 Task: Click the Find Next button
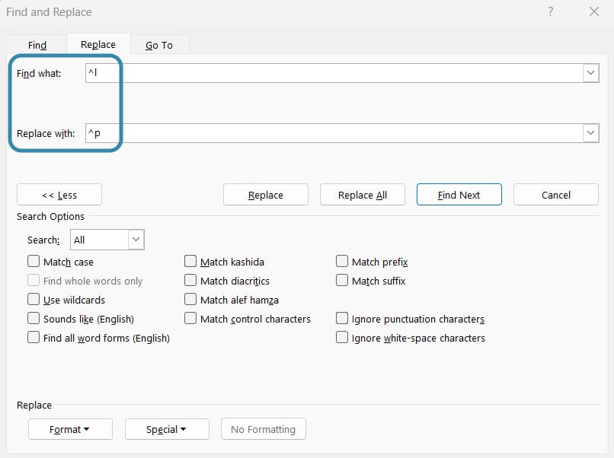[x=459, y=195]
